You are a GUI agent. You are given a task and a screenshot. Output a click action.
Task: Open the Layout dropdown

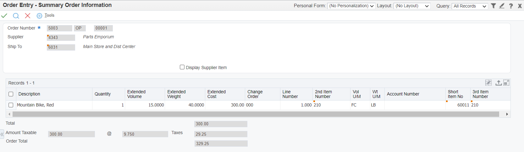point(412,6)
